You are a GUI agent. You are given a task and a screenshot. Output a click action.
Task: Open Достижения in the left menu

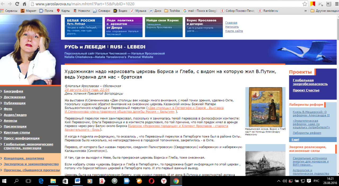pyautogui.click(x=15, y=97)
